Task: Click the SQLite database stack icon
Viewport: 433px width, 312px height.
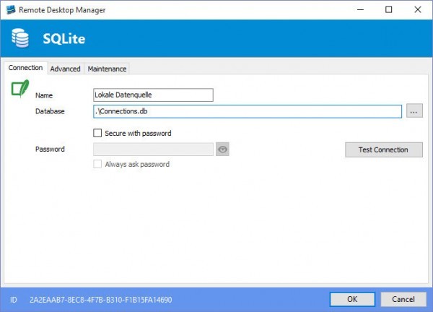Action: [x=20, y=38]
